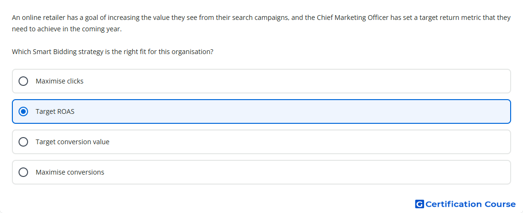The image size is (523, 213).
Task: Click the 'Maximise conversions' label text
Action: (x=70, y=172)
